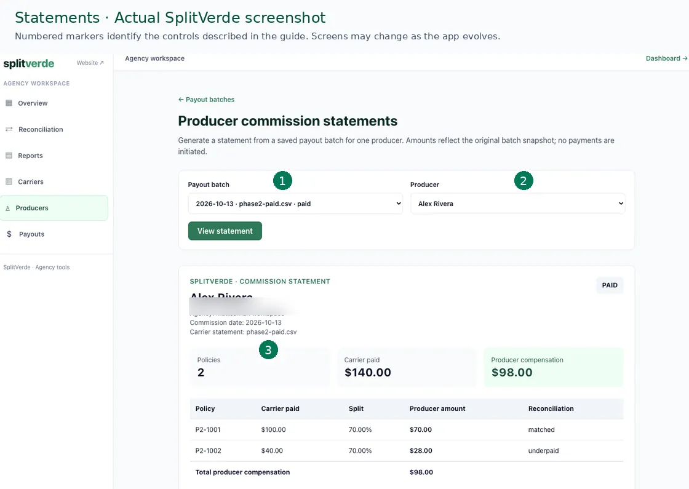The width and height of the screenshot is (689, 489).
Task: Click policy cell P2-1001
Action: click(x=208, y=430)
